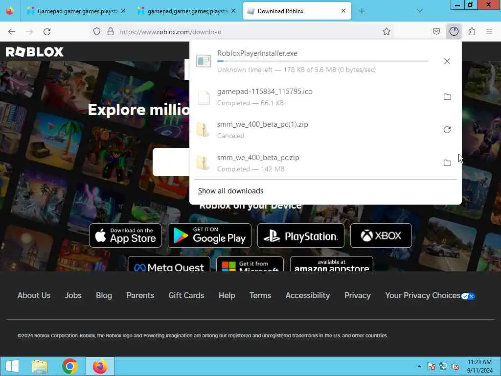Open Get it on Google Play badge
Image resolution: width=501 pixels, height=376 pixels.
pos(209,235)
